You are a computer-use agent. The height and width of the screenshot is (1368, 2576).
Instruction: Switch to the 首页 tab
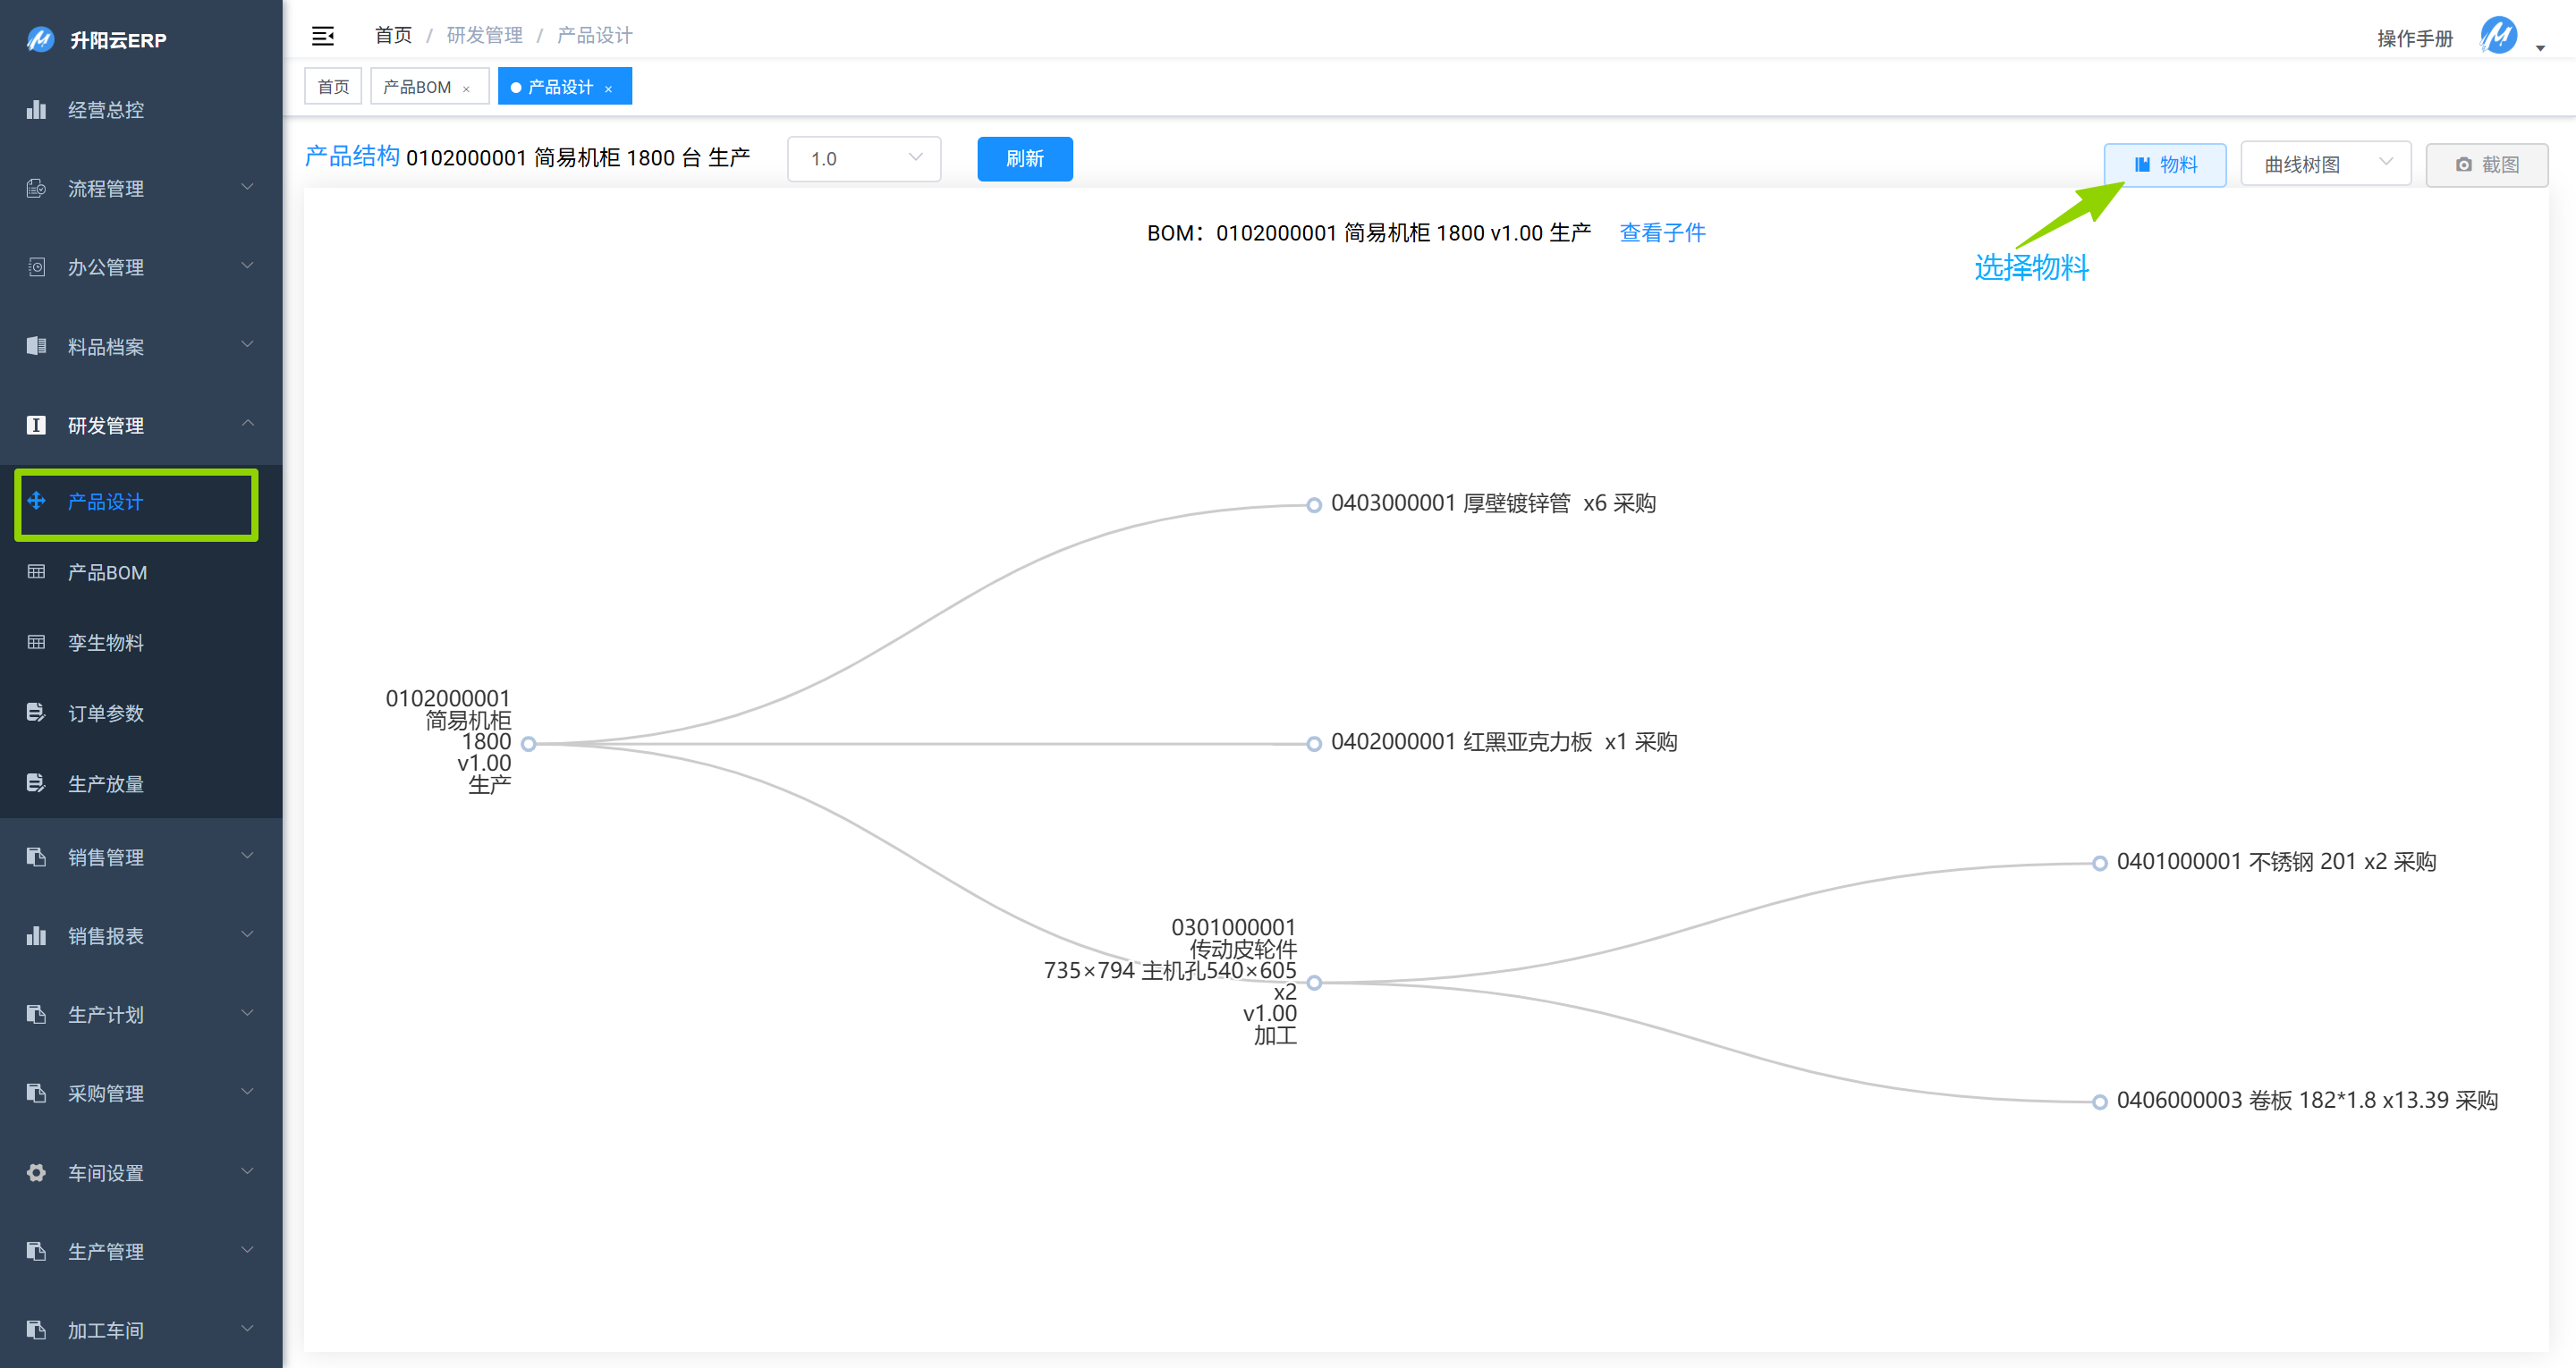333,87
